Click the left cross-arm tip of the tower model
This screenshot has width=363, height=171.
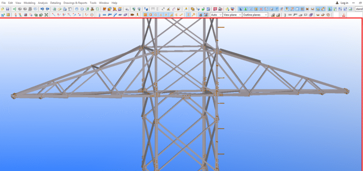(x=14, y=96)
